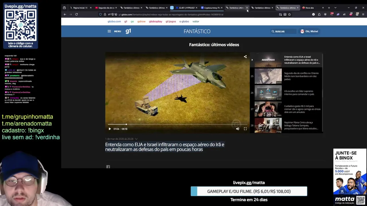Click site padlock security icon
The image size is (367, 206).
(105, 14)
